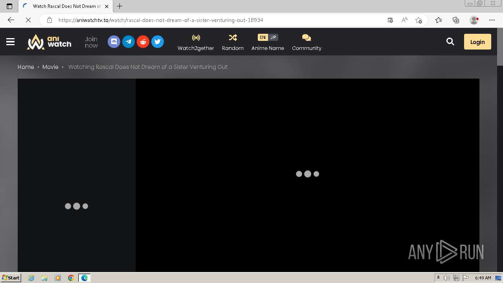Image resolution: width=503 pixels, height=283 pixels.
Task: Select Edge in the taskbar
Action: (x=84, y=278)
